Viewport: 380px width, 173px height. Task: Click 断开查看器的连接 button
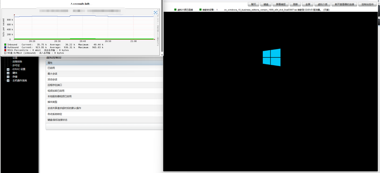click(x=344, y=4)
